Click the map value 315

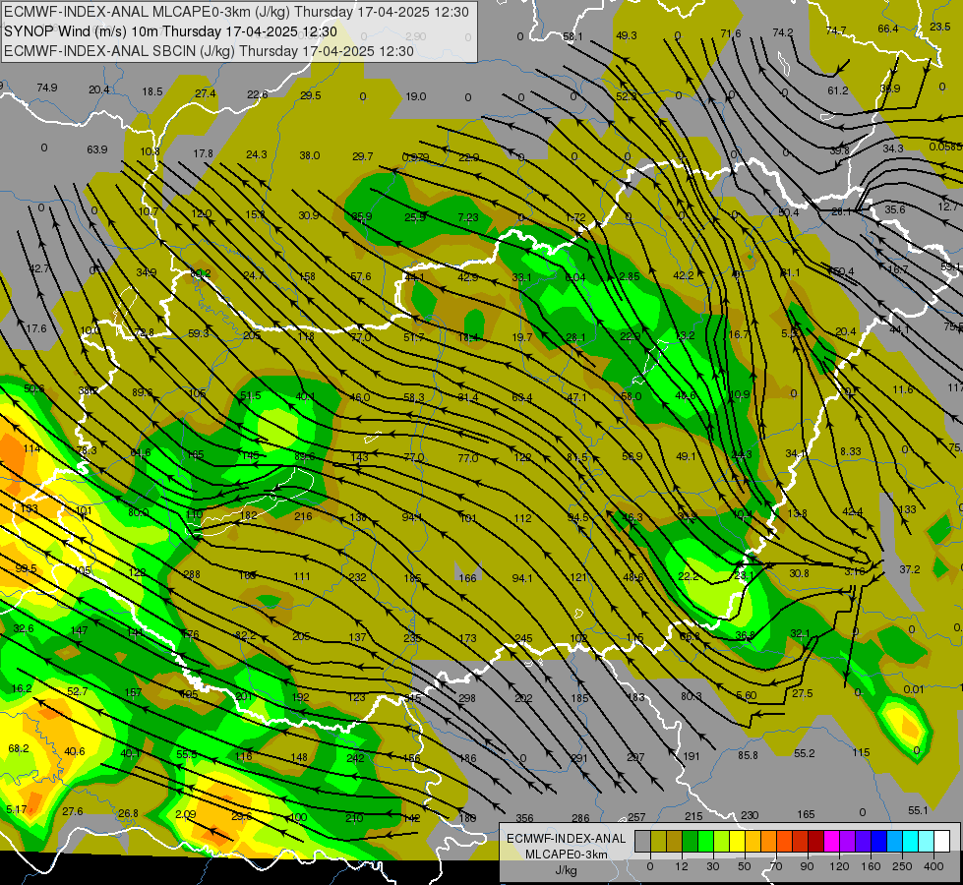(413, 698)
